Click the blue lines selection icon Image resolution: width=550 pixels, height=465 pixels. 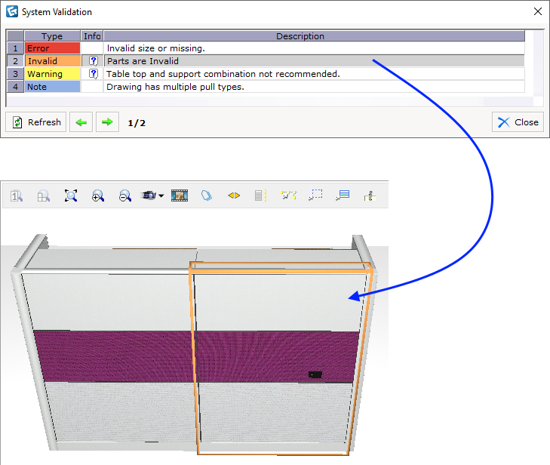pyautogui.click(x=343, y=195)
